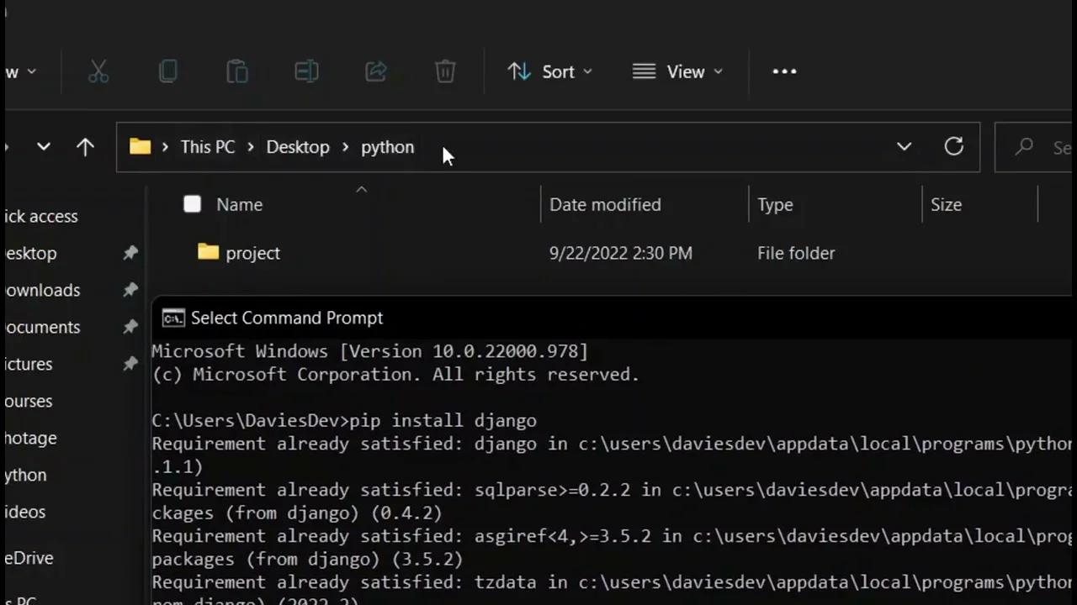The width and height of the screenshot is (1077, 605).
Task: Refresh the current folder view
Action: coord(953,147)
